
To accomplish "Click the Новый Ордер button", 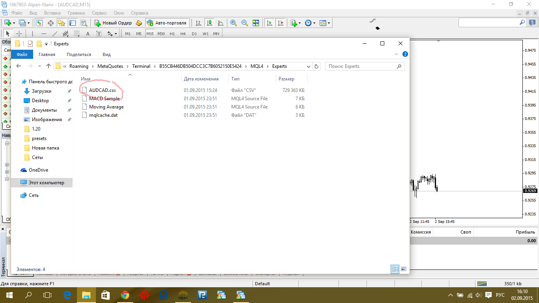I will [113, 23].
